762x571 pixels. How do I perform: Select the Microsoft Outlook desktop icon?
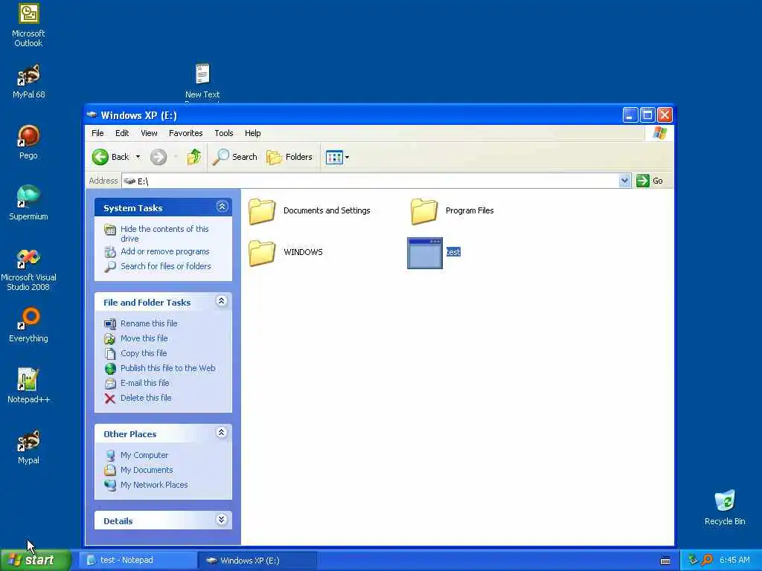pos(29,13)
